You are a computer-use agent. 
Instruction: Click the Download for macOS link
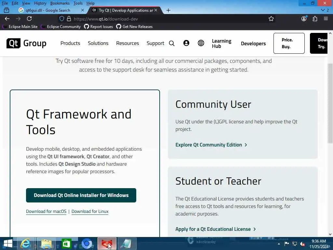pos(46,212)
